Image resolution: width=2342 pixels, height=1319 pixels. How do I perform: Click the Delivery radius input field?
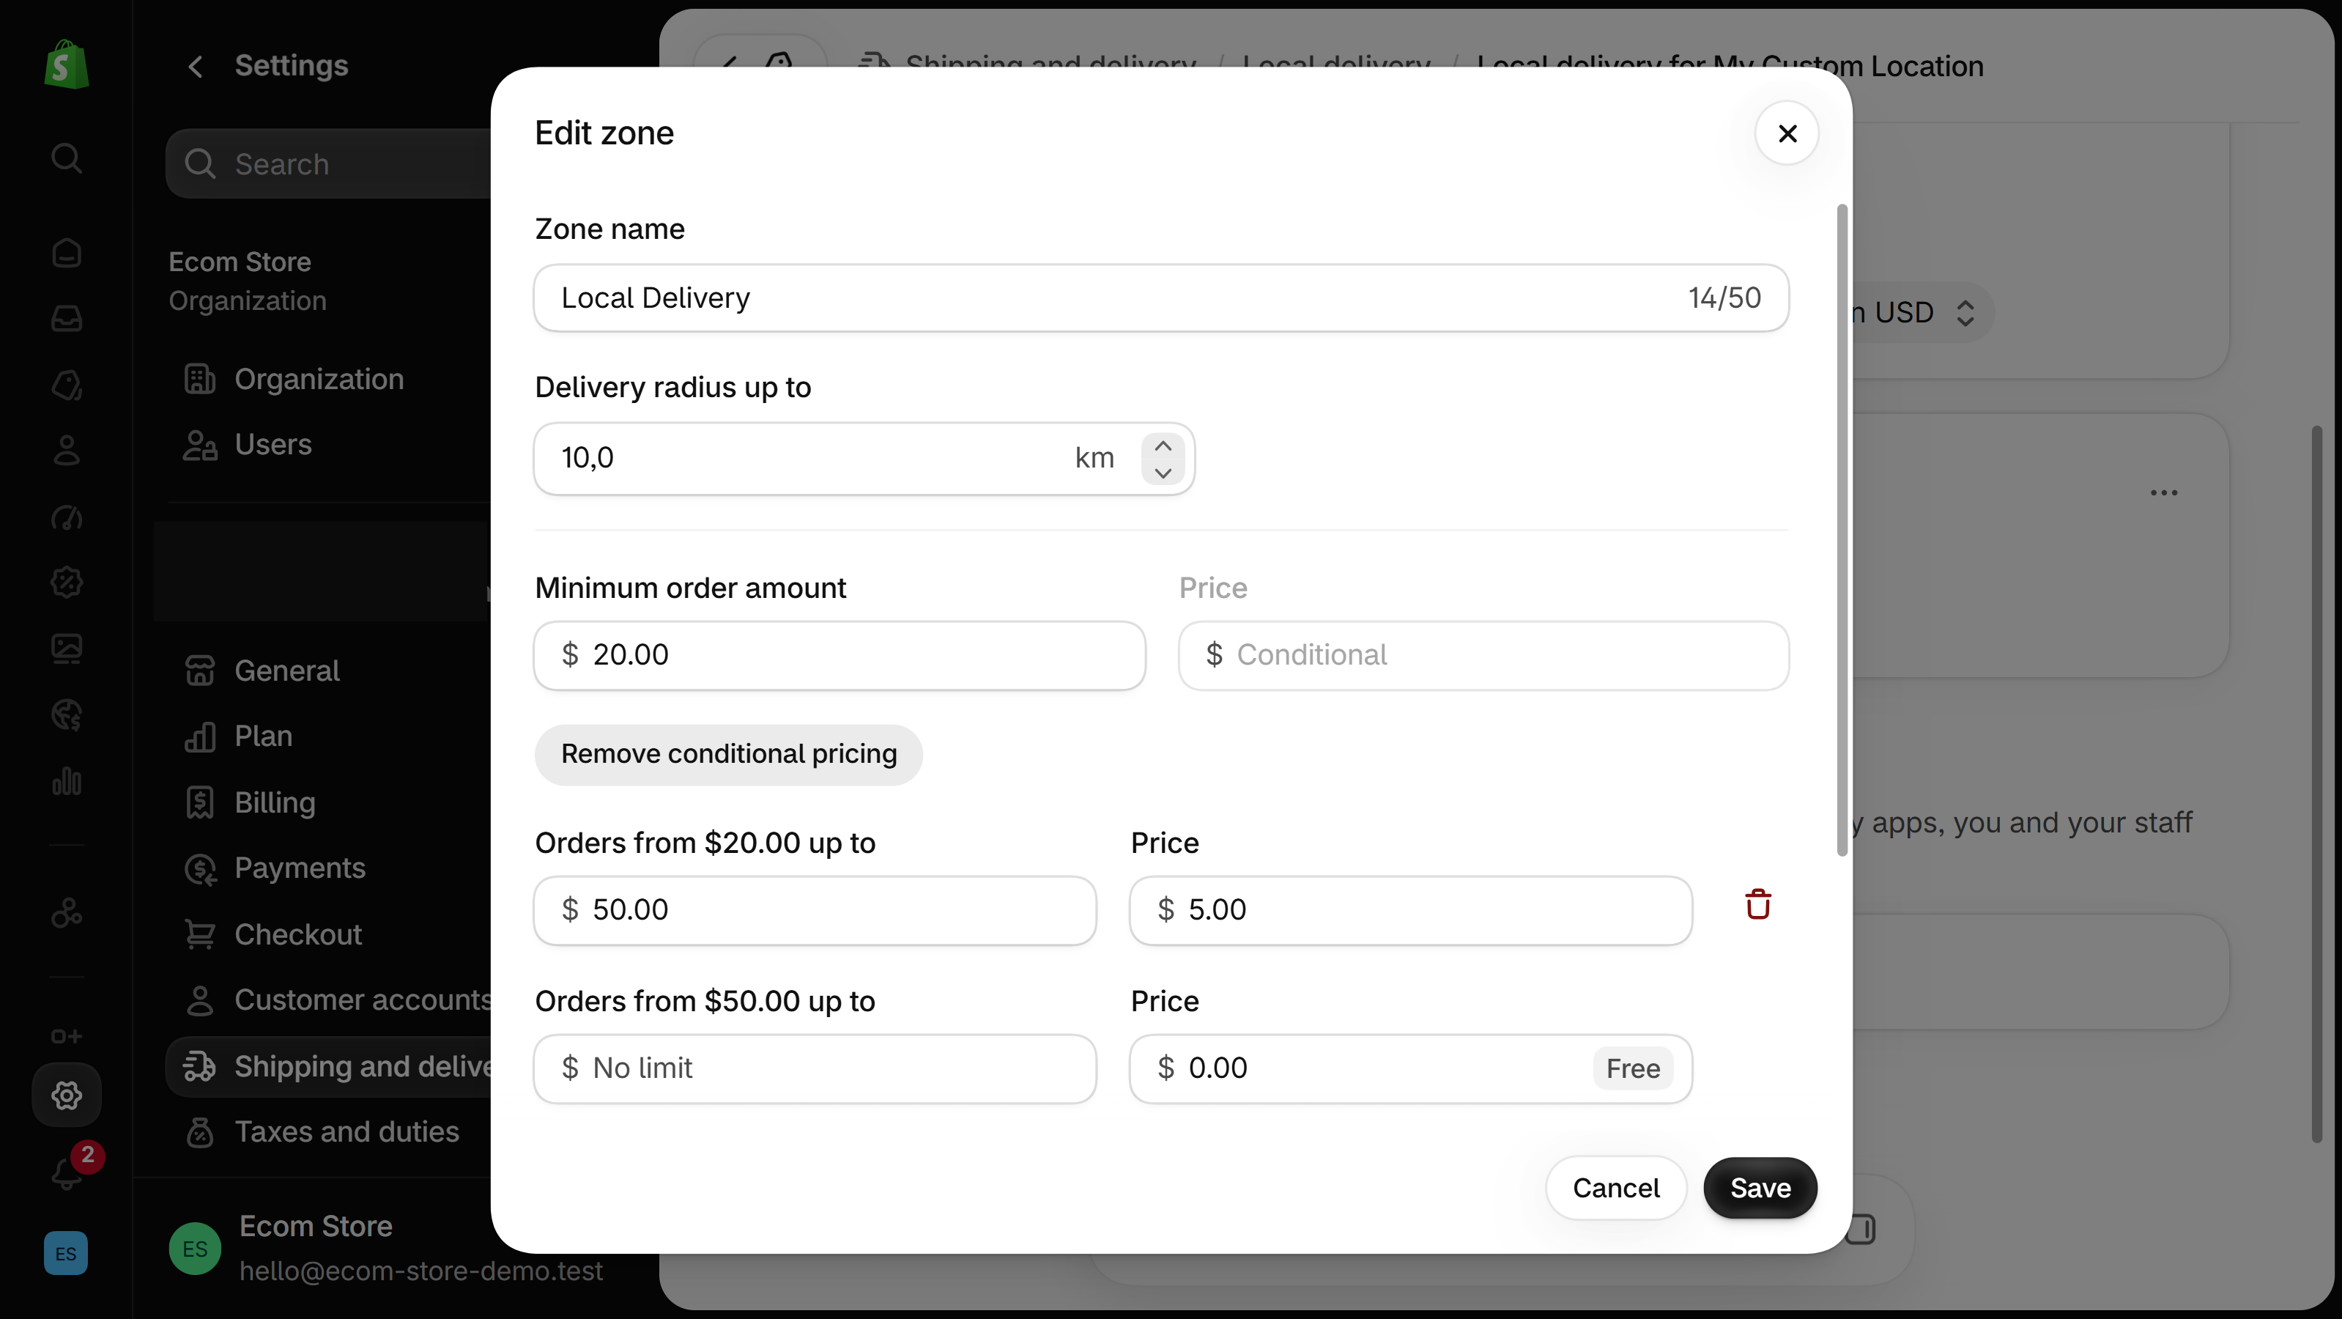[x=864, y=457]
